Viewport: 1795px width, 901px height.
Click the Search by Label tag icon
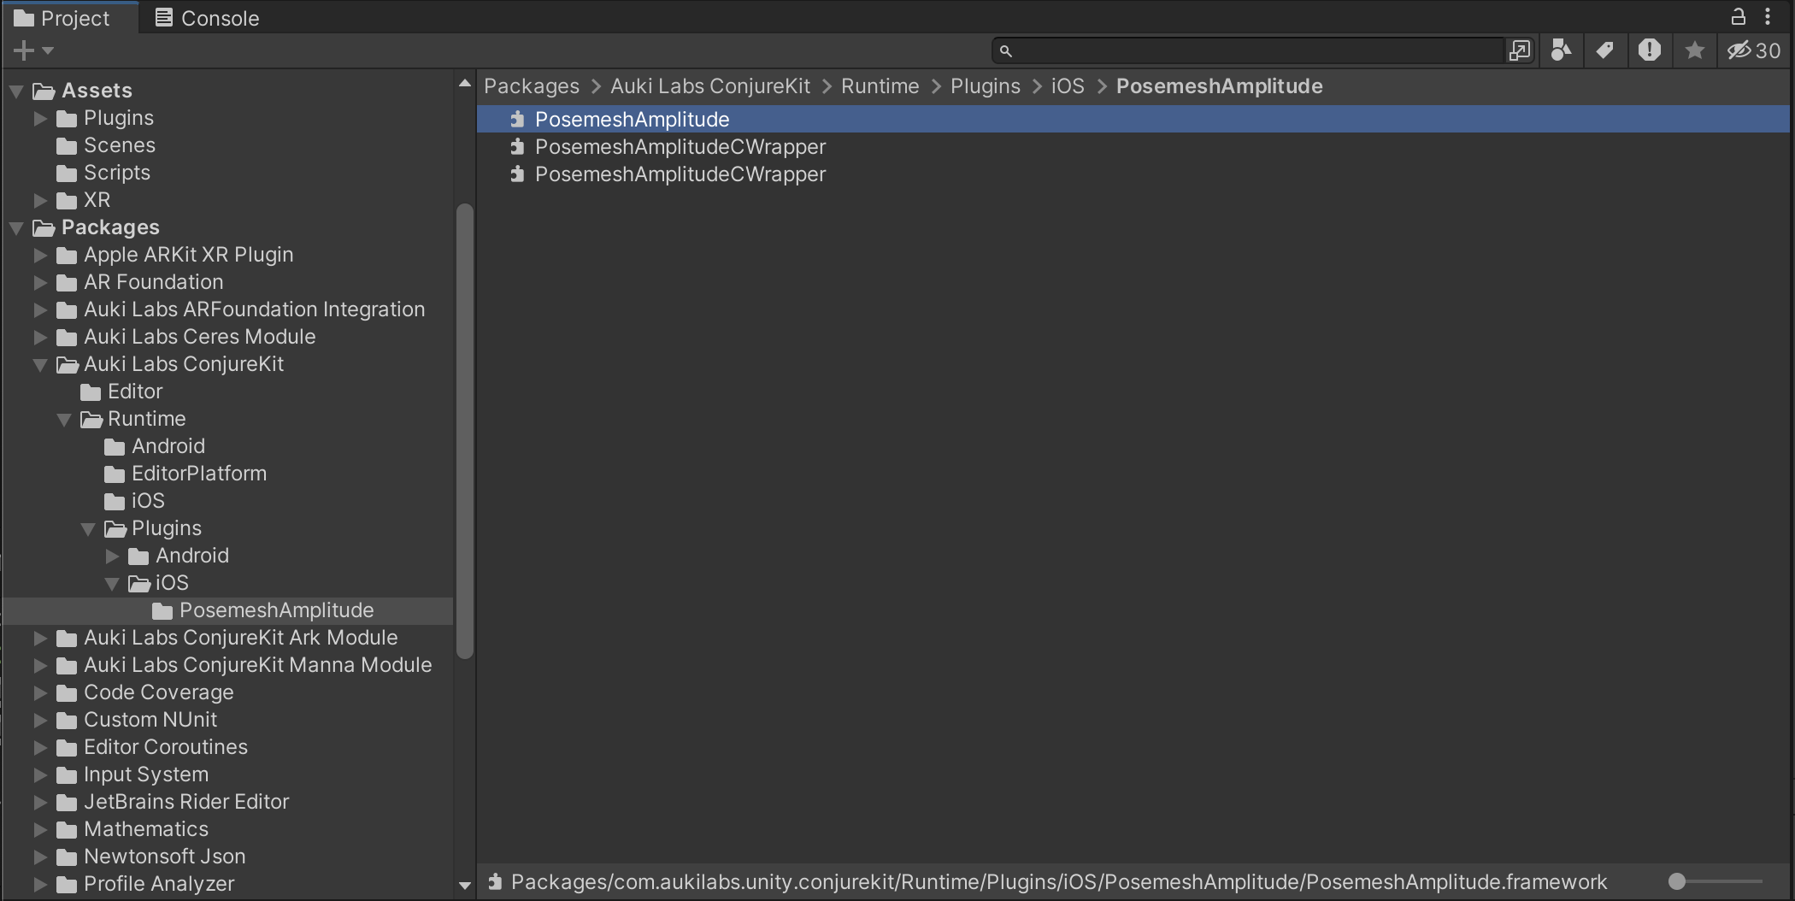1605,51
